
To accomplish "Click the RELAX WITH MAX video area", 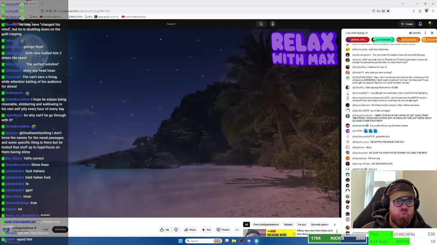I will tap(205, 123).
